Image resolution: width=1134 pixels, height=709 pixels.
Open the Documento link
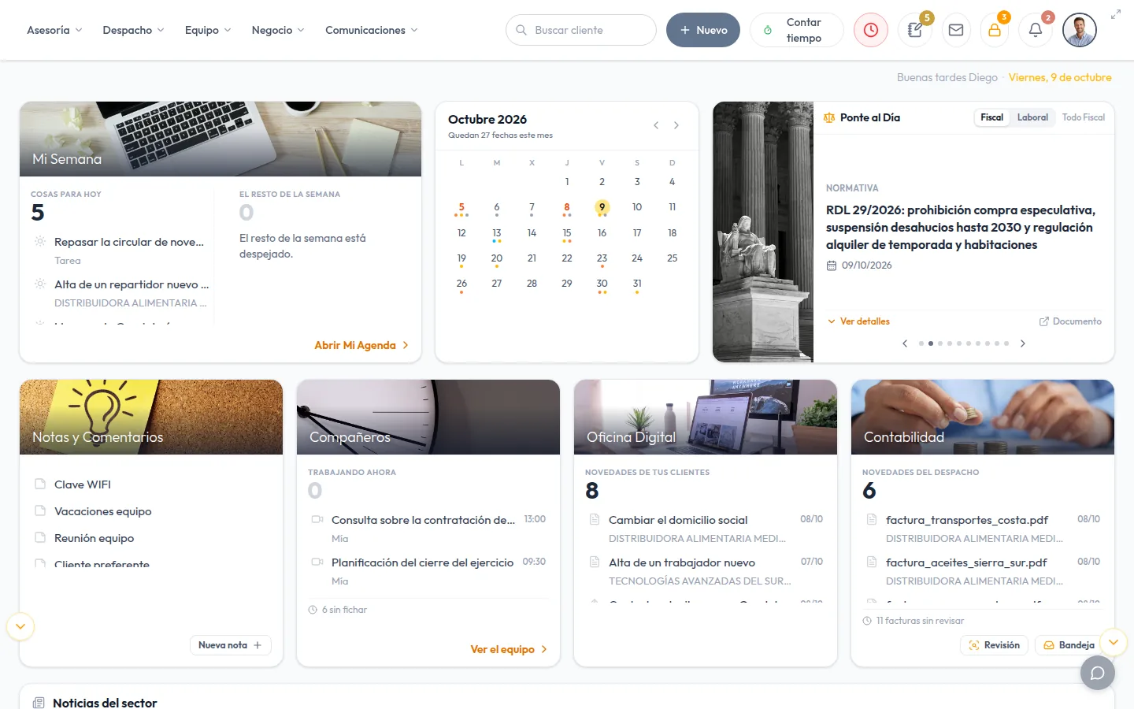(1070, 321)
